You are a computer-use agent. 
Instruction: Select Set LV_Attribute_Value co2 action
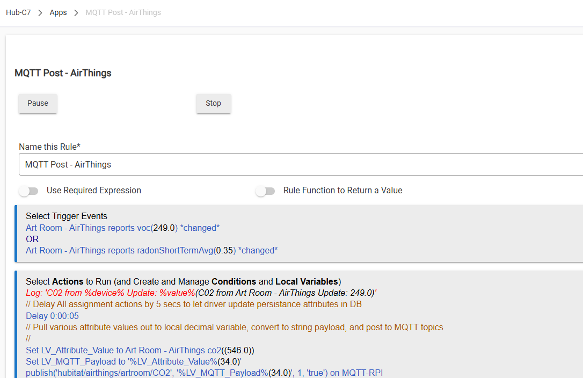coord(140,351)
